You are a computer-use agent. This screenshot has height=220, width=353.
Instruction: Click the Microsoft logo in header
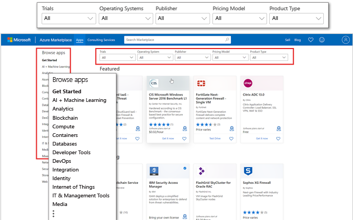coord(19,40)
